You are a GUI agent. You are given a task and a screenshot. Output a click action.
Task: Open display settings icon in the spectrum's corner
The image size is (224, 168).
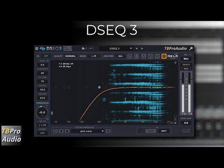[x=175, y=63]
